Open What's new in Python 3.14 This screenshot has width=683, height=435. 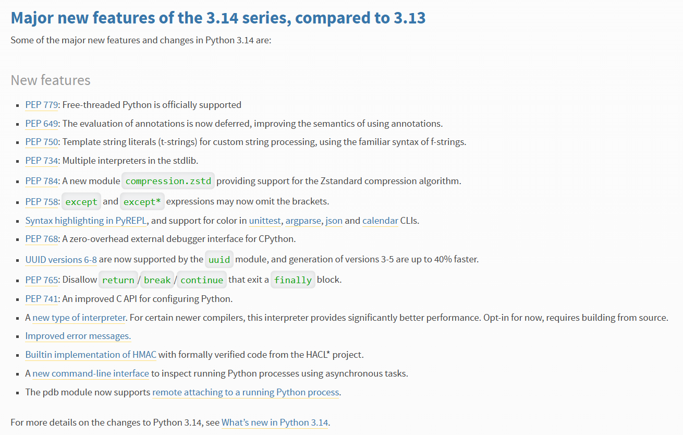[x=275, y=422]
